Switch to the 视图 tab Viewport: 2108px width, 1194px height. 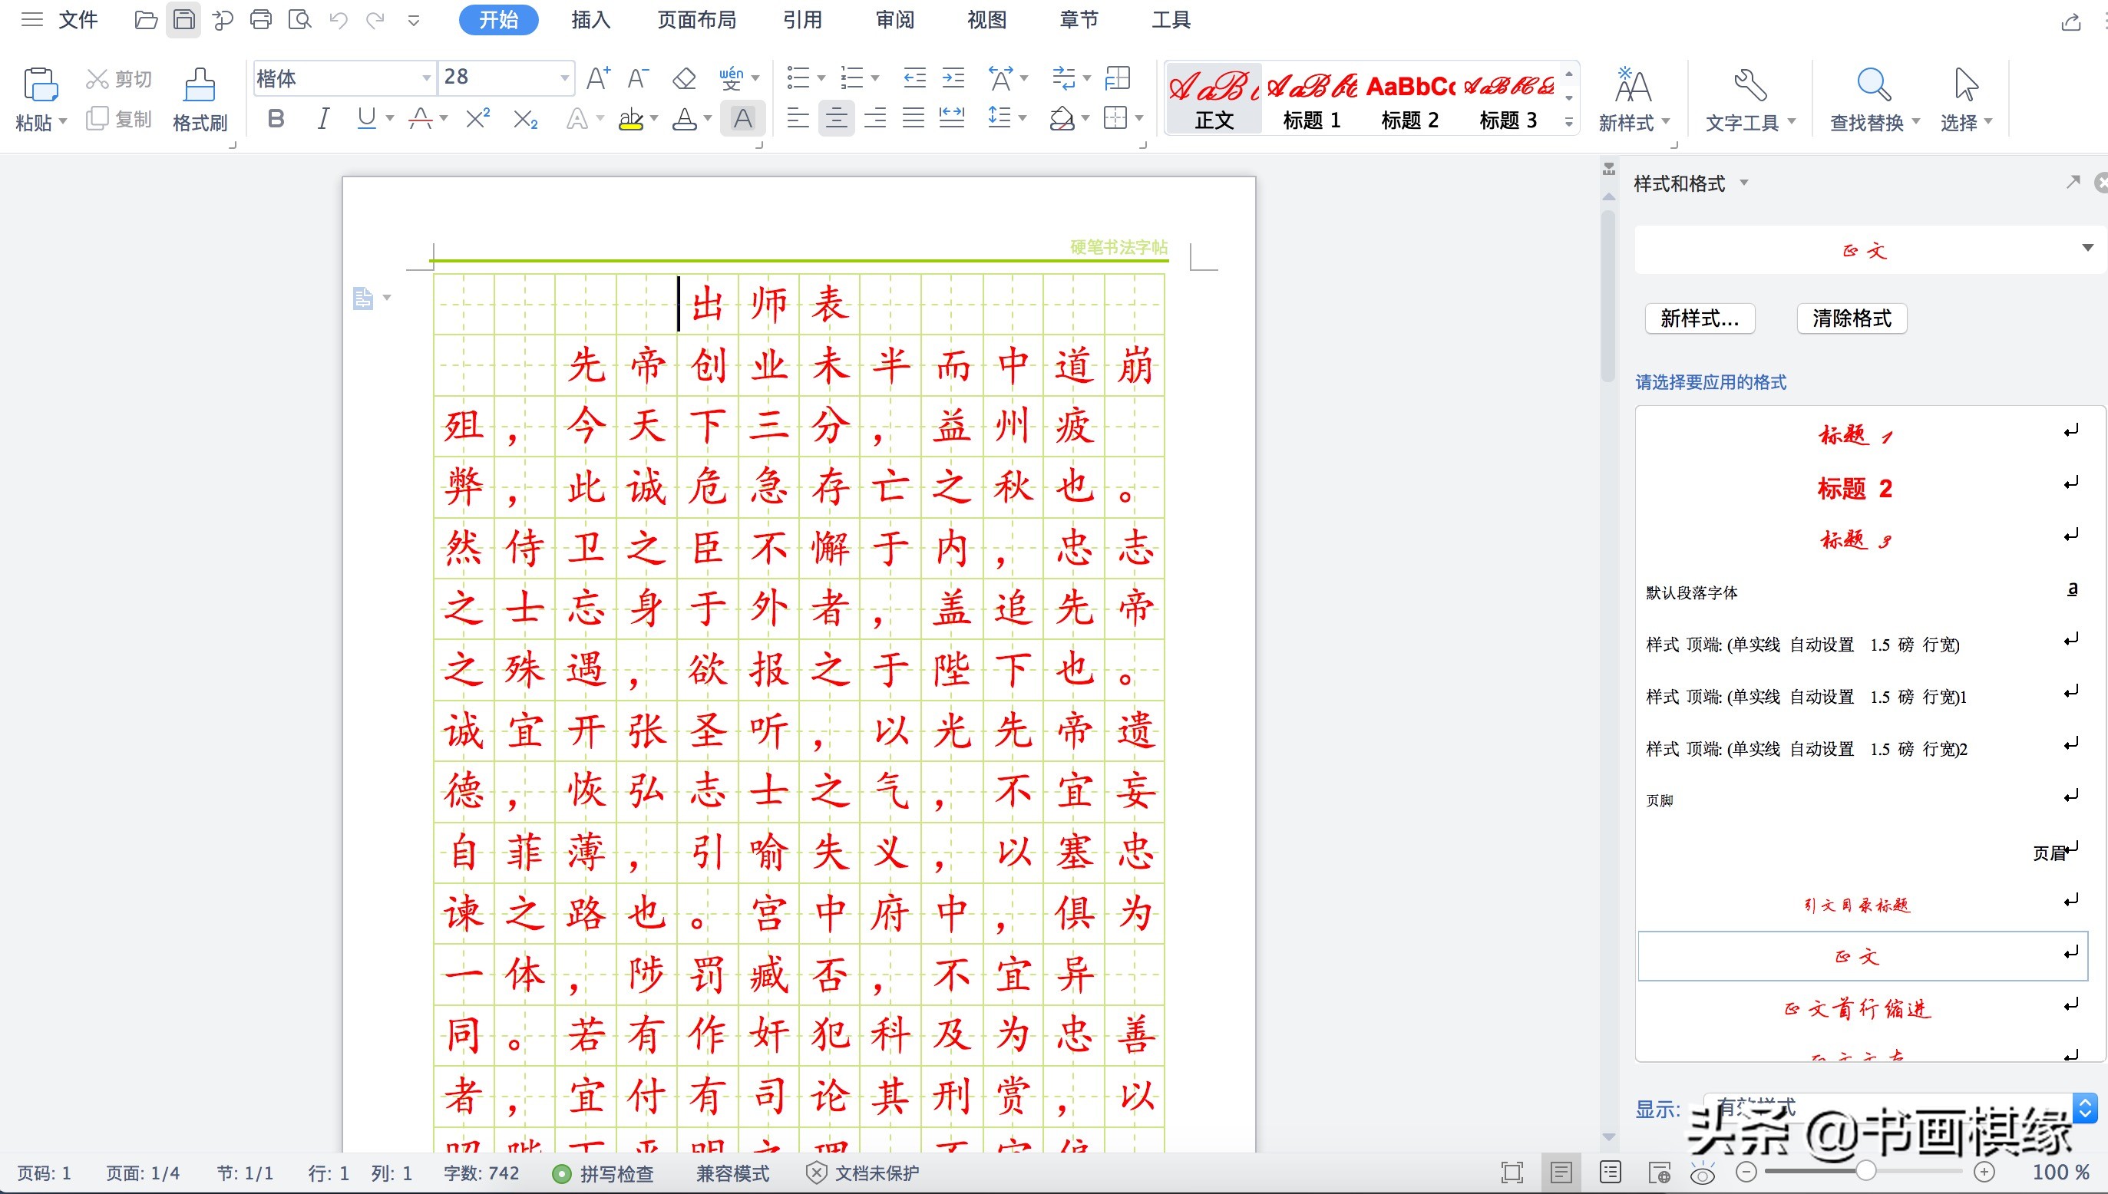point(986,20)
